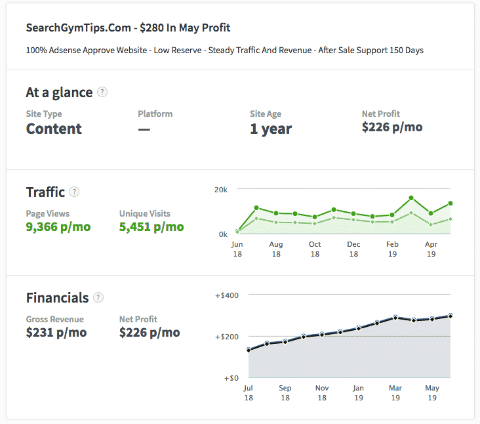Select the Unique Visits value 5,451 p/mo
The height and width of the screenshot is (424, 480).
point(151,226)
